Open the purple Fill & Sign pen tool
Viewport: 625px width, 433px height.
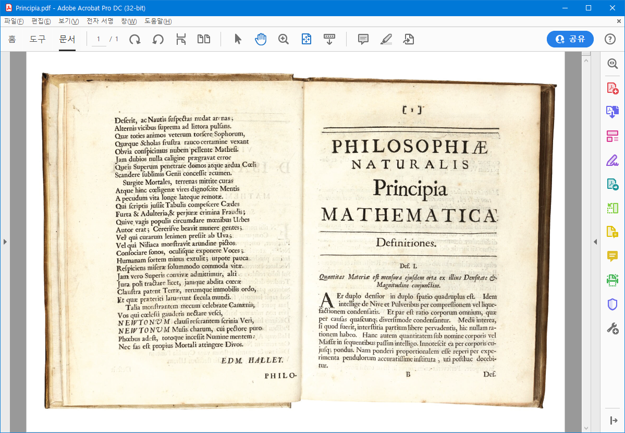pos(612,160)
